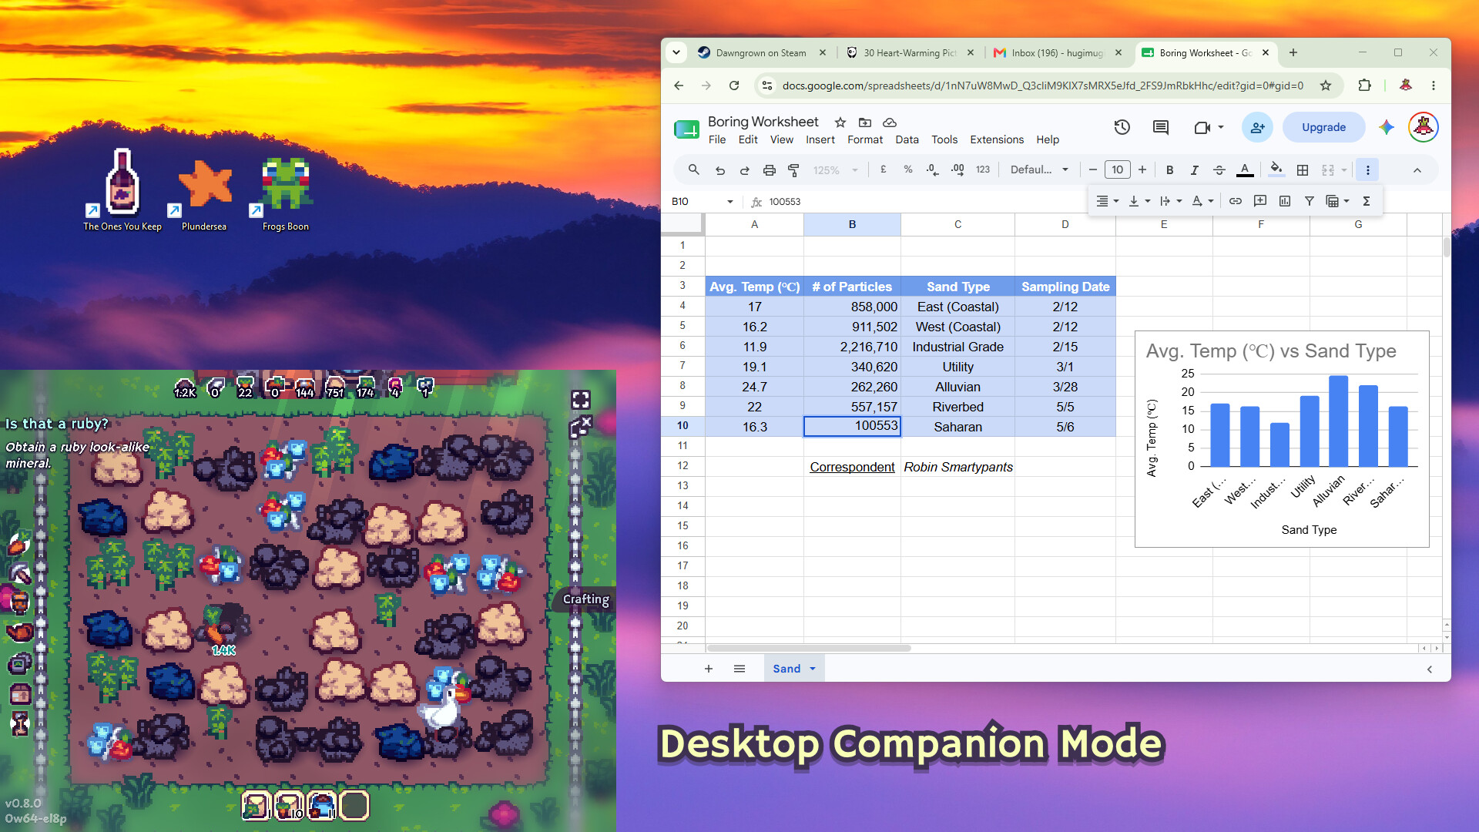Toggle strikethrough formatting
1479x832 pixels.
tap(1219, 169)
